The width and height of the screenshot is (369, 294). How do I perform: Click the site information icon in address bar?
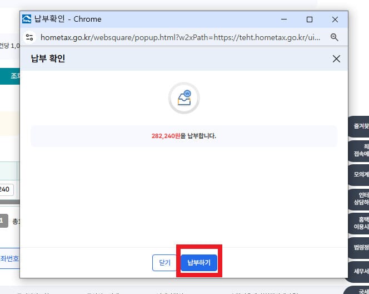pos(29,37)
